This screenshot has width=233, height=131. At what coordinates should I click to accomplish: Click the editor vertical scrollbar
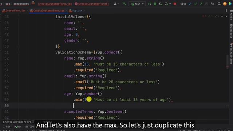tap(227, 61)
